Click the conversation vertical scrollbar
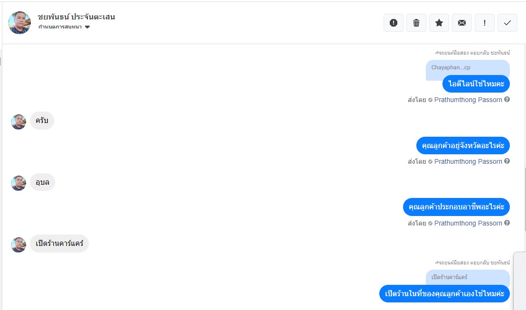 click(x=524, y=185)
